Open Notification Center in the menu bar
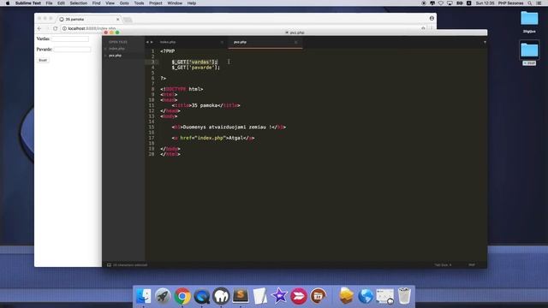 (539, 3)
